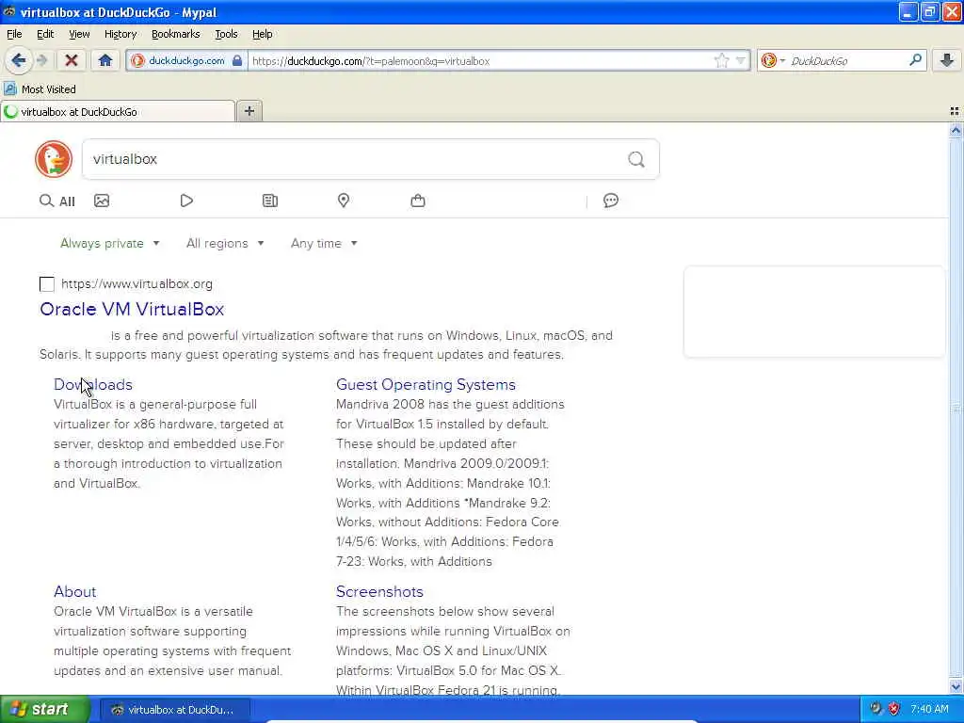
Task: Click the scrollbar down arrow
Action: (x=956, y=686)
